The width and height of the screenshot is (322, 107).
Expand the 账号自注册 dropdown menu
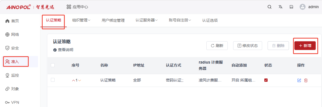point(180,20)
